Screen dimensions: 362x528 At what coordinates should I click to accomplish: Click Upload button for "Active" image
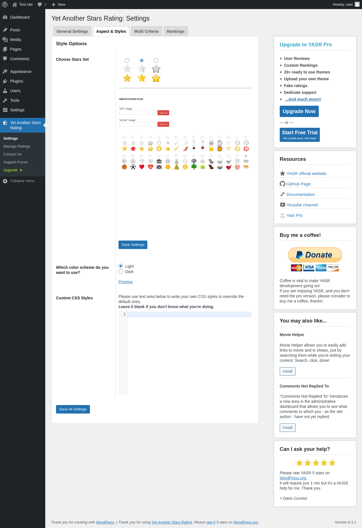pyautogui.click(x=163, y=124)
